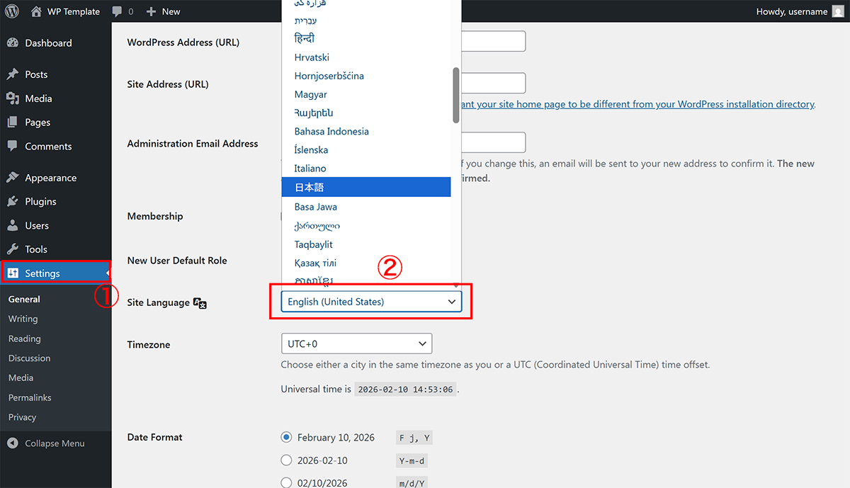Choose Hrvatski in the language list

pos(312,57)
